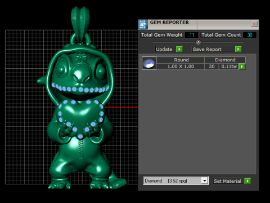Click green arrow next to Save Report
The width and height of the screenshot is (270, 203).
coord(238,49)
